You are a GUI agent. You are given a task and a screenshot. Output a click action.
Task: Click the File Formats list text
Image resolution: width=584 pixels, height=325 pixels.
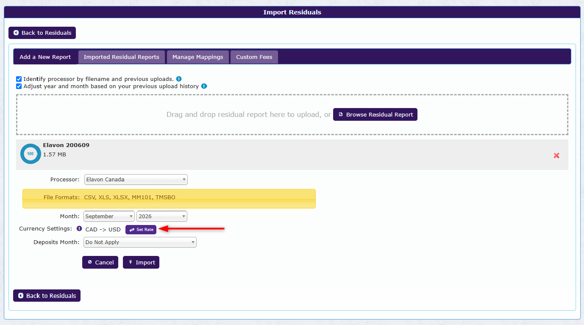(130, 197)
